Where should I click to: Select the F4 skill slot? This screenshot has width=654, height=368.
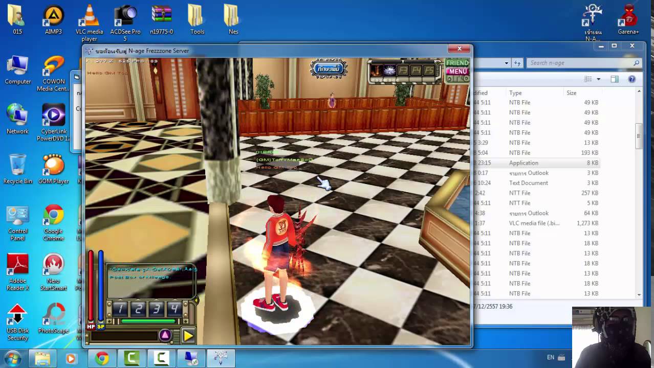pos(417,70)
